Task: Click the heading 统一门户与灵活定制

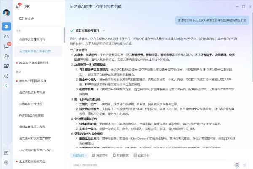Action: [x=87, y=99]
